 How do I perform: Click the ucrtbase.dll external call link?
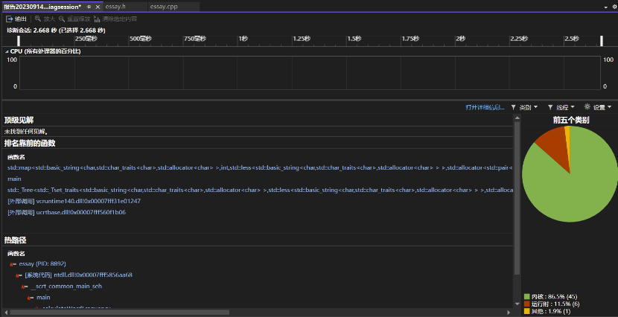[x=66, y=212]
